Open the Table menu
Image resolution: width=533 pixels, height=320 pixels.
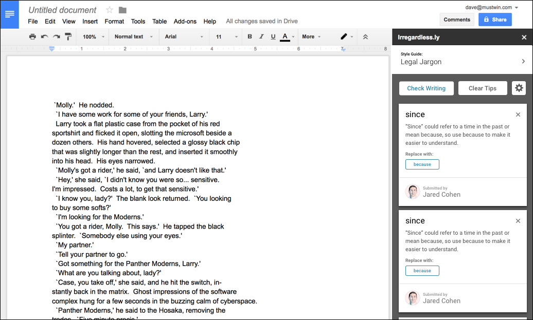pos(159,22)
